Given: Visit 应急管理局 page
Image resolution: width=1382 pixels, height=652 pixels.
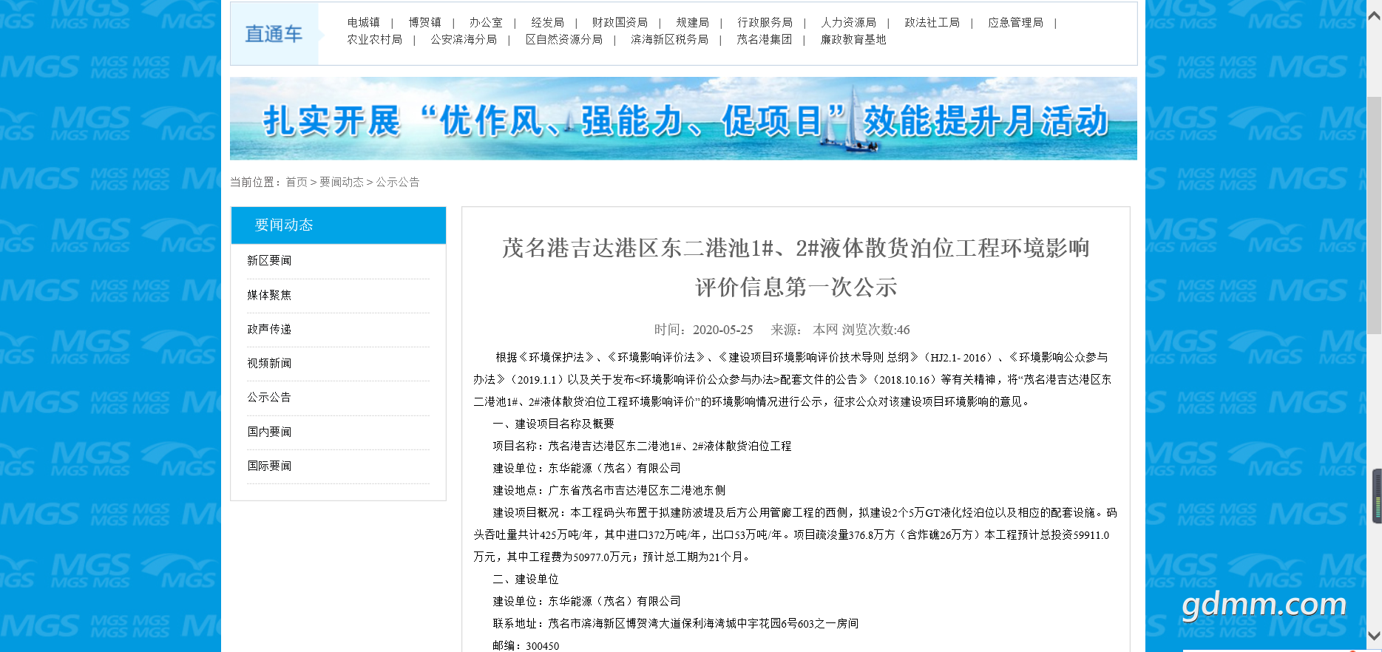Looking at the screenshot, I should 1016,23.
